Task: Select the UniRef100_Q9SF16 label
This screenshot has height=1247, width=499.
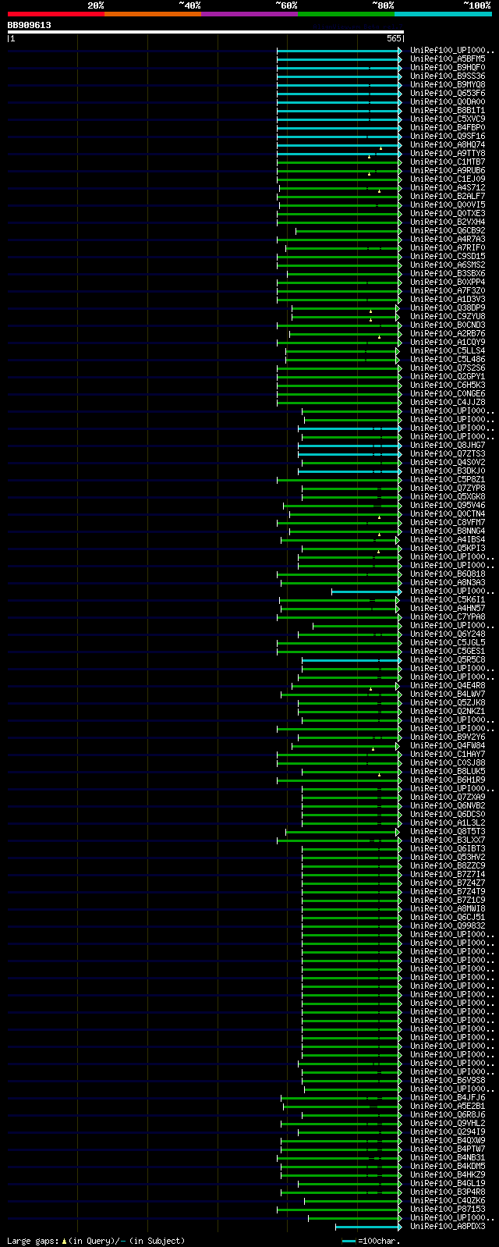Action: (448, 137)
